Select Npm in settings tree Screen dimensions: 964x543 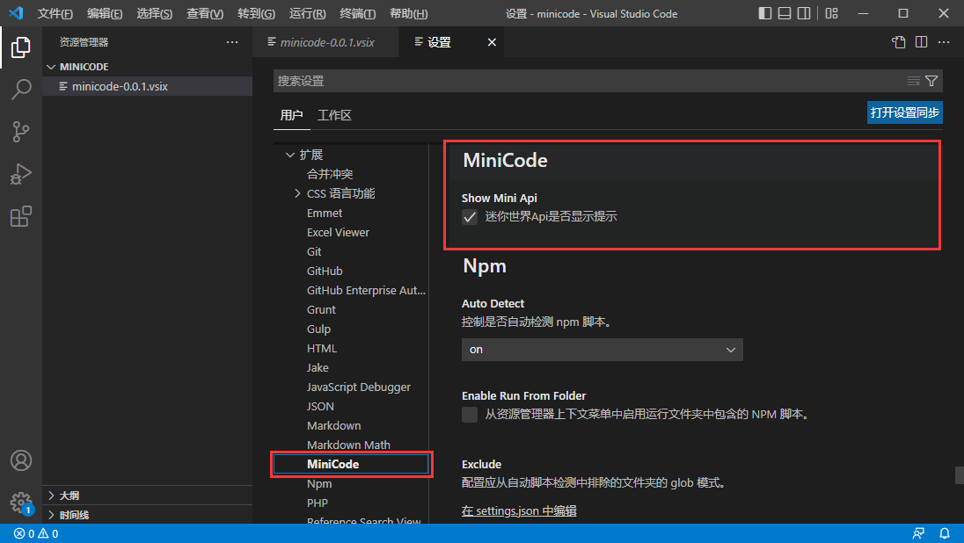319,483
